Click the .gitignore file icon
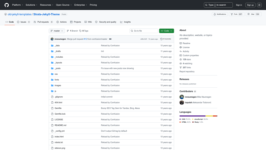The image size is (266, 150). pos(52,97)
